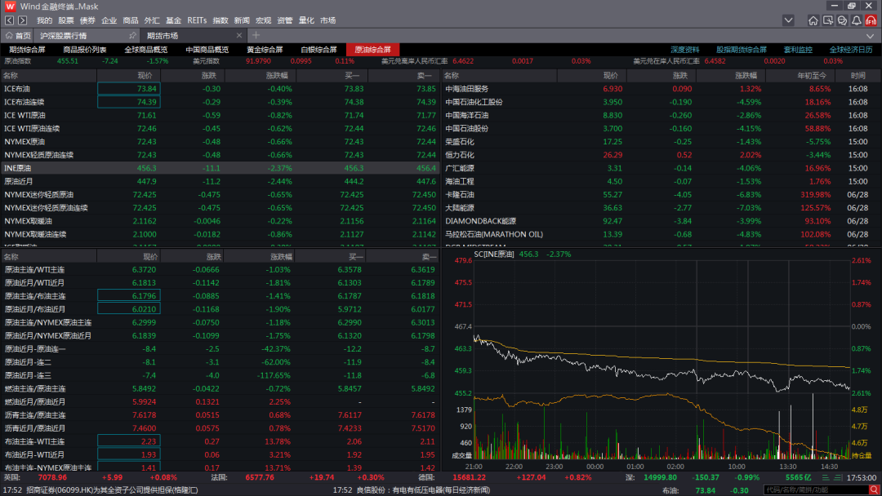Image resolution: width=882 pixels, height=496 pixels.
Task: Open the notifications bell
Action: [x=856, y=20]
